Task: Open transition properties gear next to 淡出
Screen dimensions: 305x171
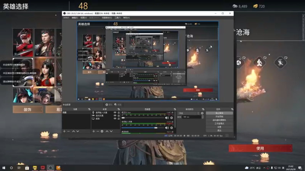Action: pos(202,113)
